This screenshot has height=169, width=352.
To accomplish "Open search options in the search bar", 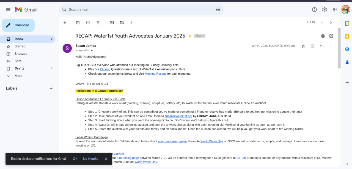I will (218, 10).
